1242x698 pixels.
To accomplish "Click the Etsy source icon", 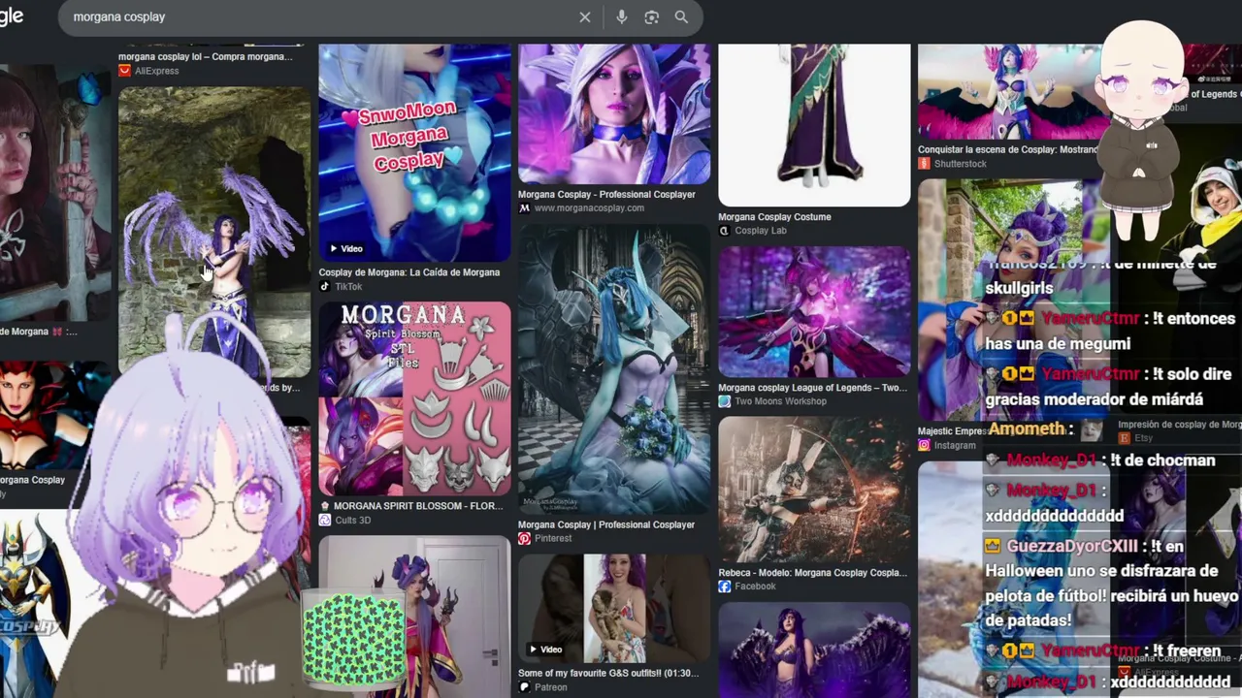I will pyautogui.click(x=1124, y=438).
